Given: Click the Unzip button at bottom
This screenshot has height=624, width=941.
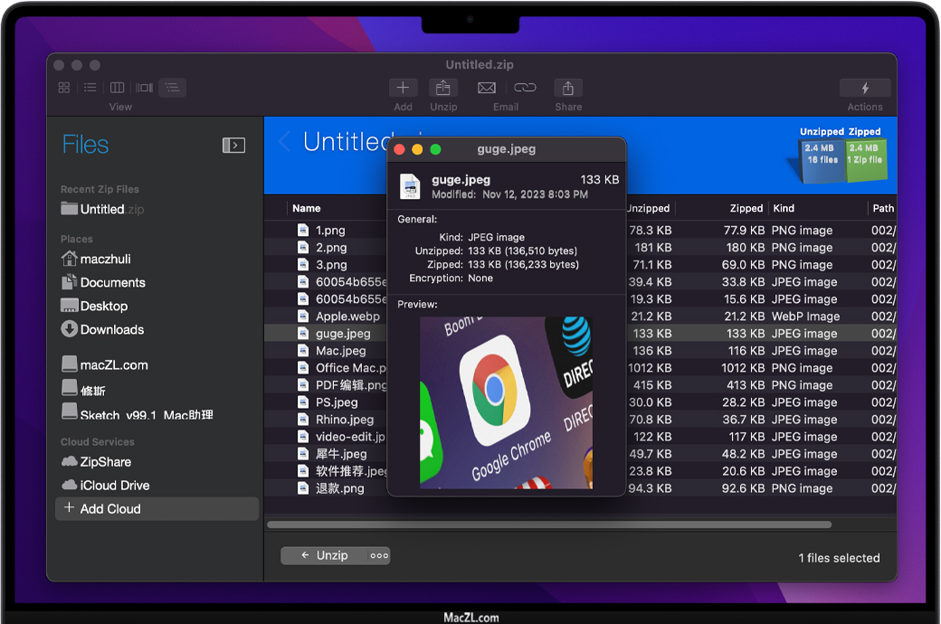Looking at the screenshot, I should pyautogui.click(x=324, y=556).
